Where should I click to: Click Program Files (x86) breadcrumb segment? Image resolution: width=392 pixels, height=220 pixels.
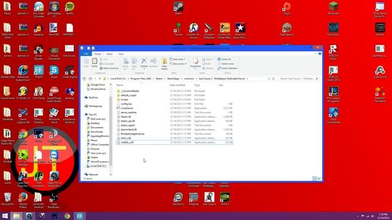141,79
